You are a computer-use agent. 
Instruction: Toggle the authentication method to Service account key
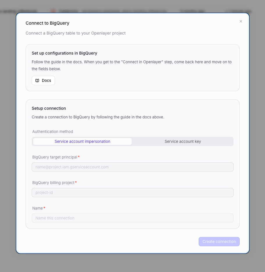[183, 141]
